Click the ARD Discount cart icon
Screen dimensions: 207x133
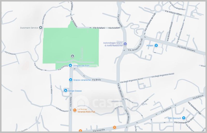click(x=183, y=118)
